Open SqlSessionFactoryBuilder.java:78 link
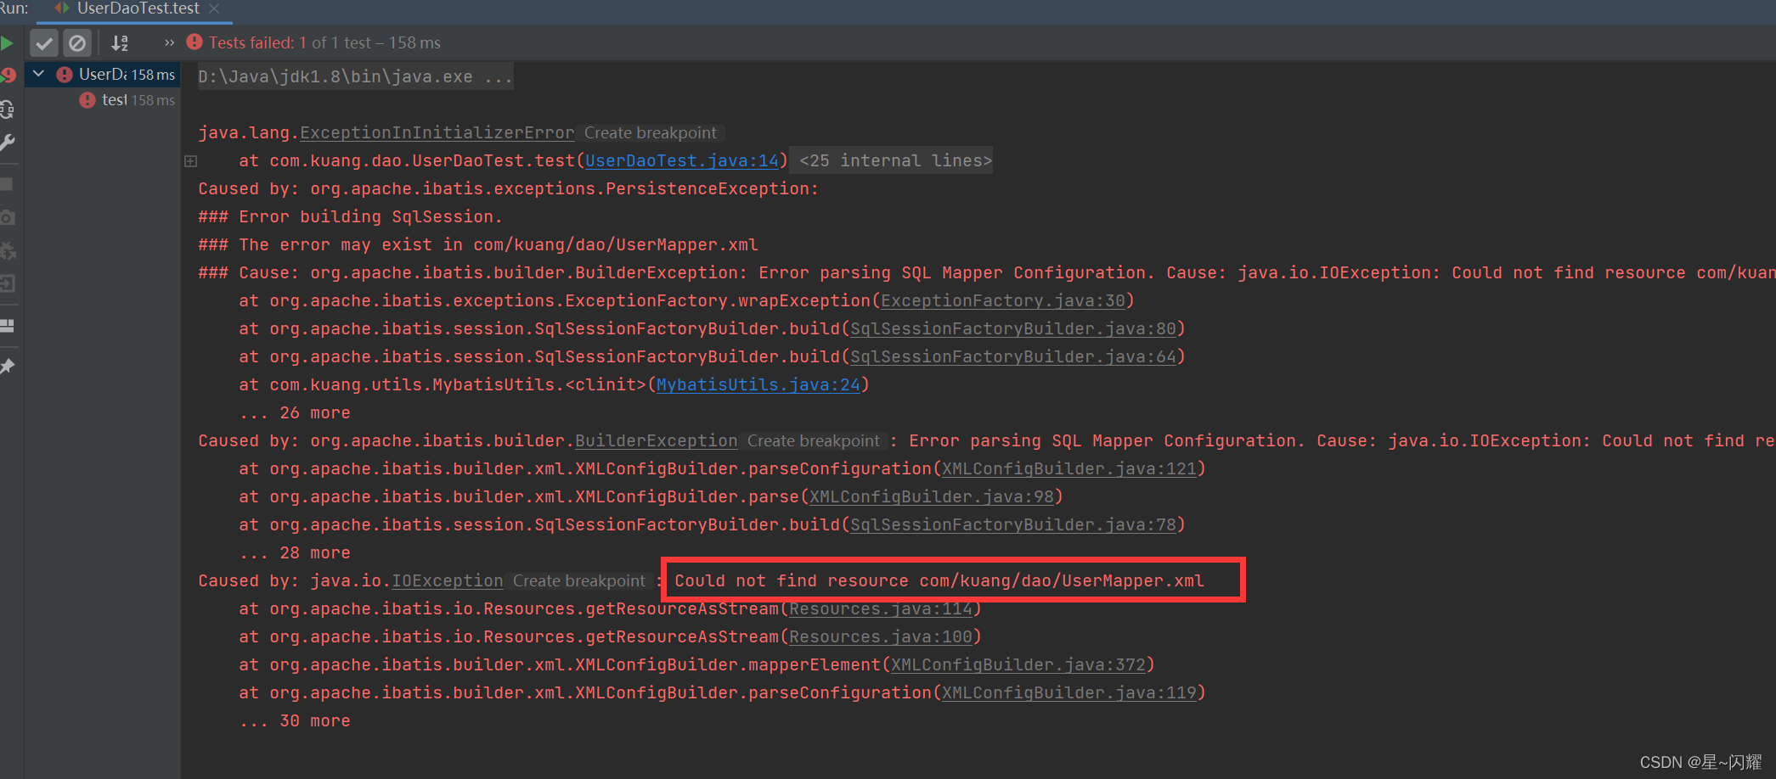The image size is (1776, 779). (x=1013, y=525)
